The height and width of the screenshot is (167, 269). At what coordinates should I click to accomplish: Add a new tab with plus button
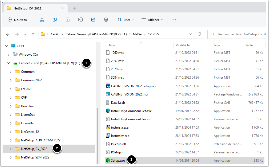coord(75,8)
